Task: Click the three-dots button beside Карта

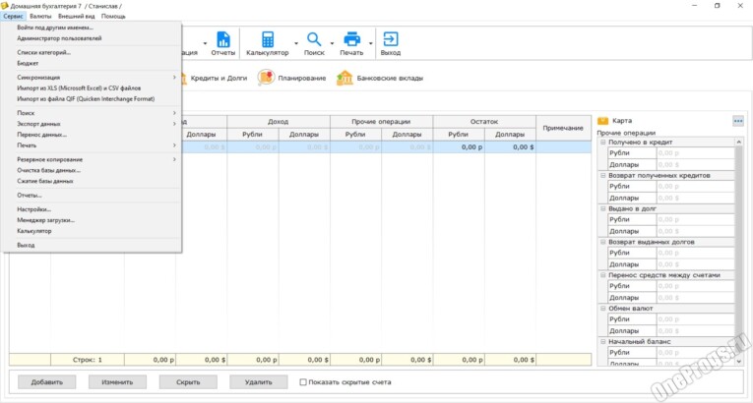Action: (738, 121)
